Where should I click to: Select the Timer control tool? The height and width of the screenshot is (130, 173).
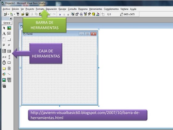pyautogui.click(x=4, y=63)
